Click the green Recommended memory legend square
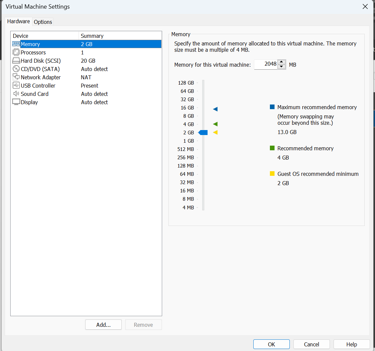375x351 pixels. (x=272, y=148)
